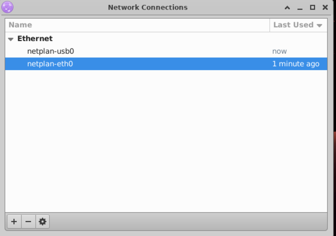Image resolution: width=336 pixels, height=236 pixels.
Task: Toggle sort arrow beside Last Used
Action: pos(320,25)
